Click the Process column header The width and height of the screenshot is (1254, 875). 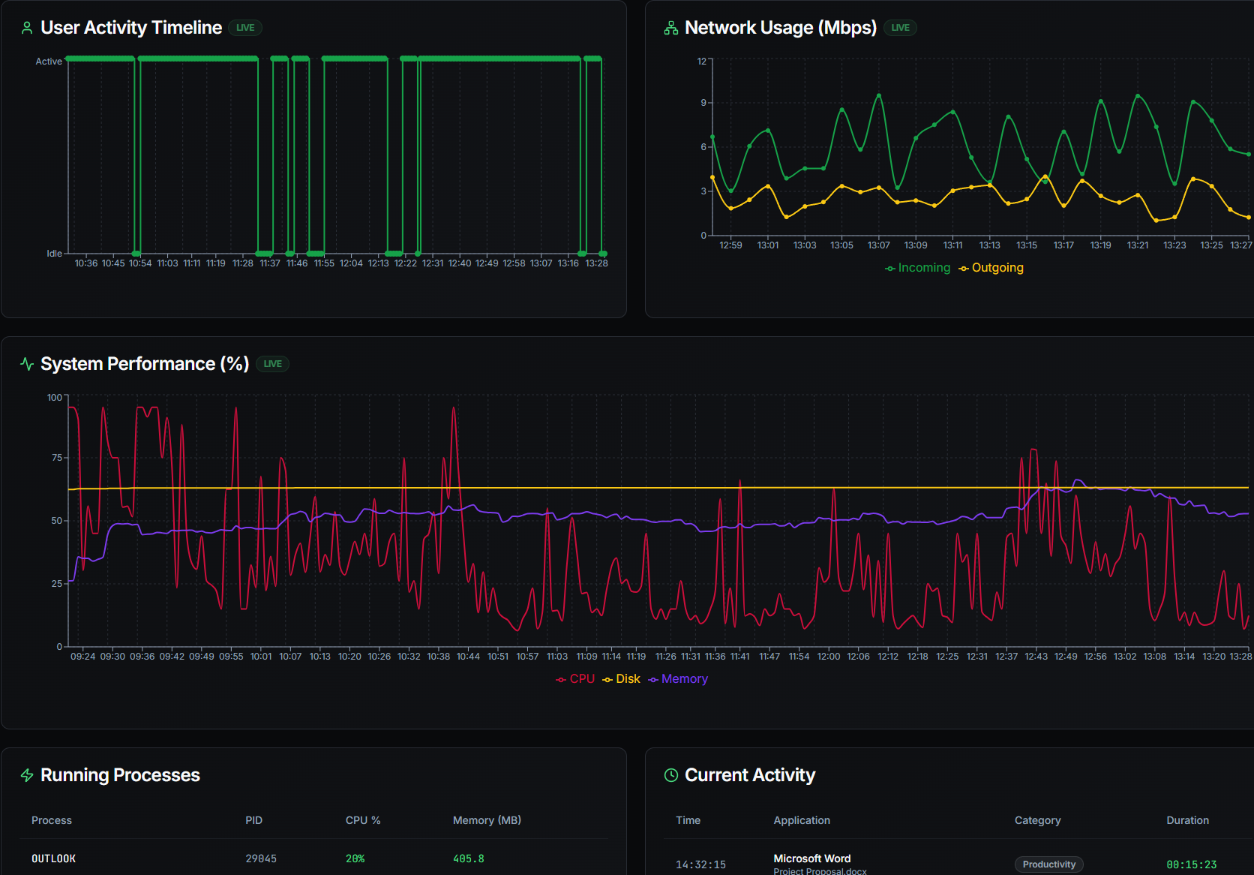click(52, 820)
